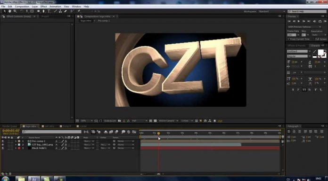Select the Hand tool

[x=9, y=11]
